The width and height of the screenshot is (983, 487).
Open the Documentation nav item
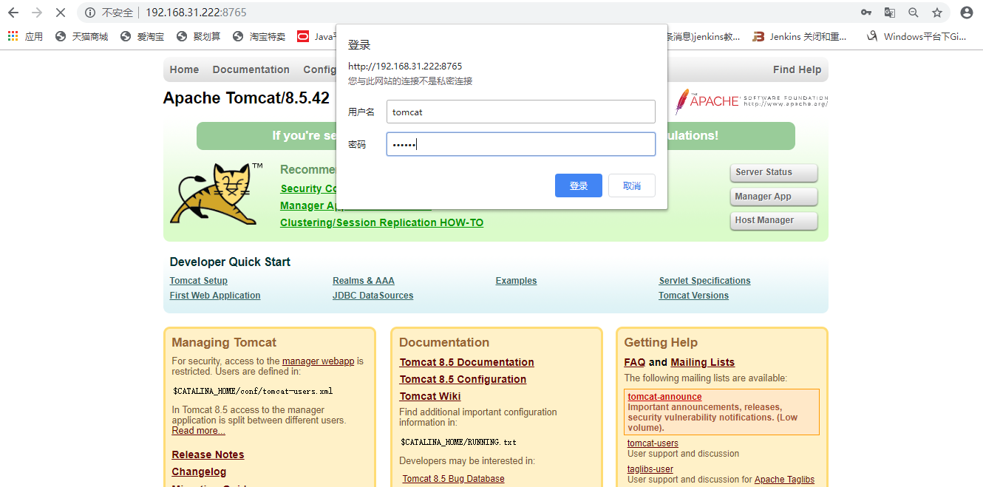pyautogui.click(x=251, y=69)
